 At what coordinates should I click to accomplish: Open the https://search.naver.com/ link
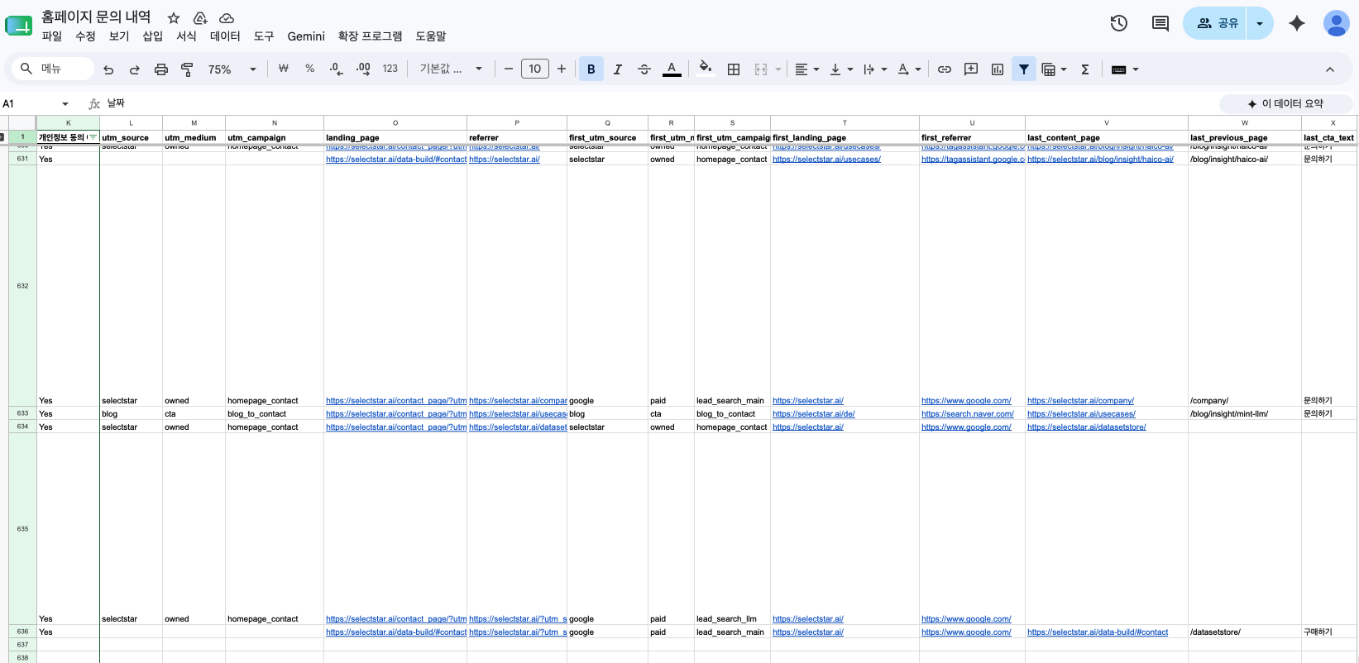968,414
